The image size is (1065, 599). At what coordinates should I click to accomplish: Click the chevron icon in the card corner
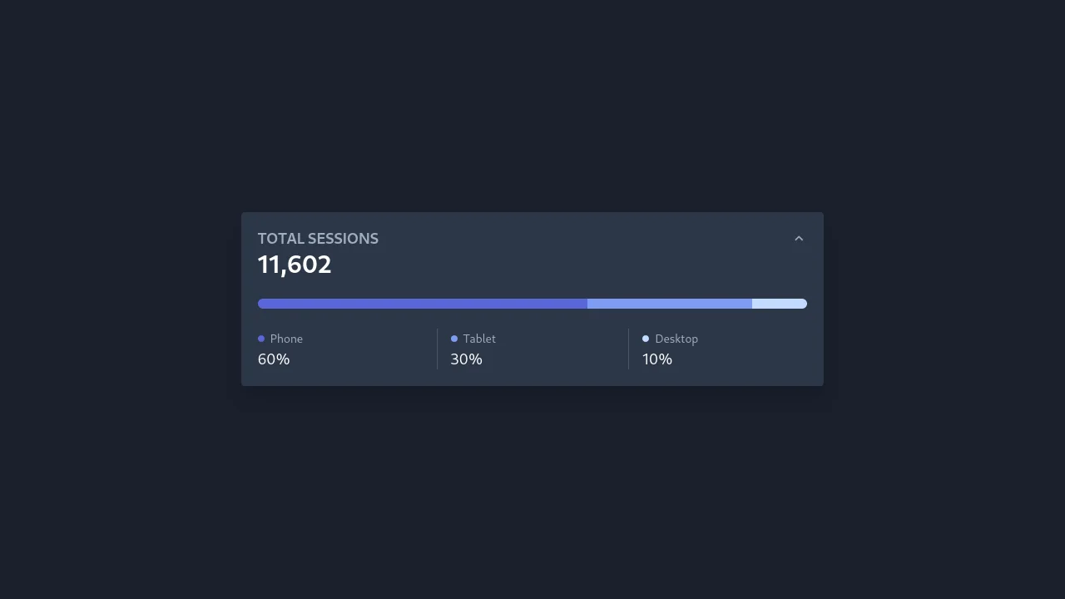coord(799,238)
